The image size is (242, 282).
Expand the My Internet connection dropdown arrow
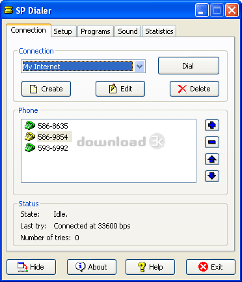click(x=140, y=66)
